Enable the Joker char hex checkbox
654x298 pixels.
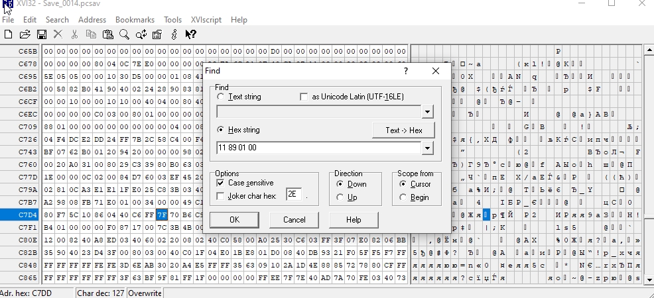tap(221, 196)
